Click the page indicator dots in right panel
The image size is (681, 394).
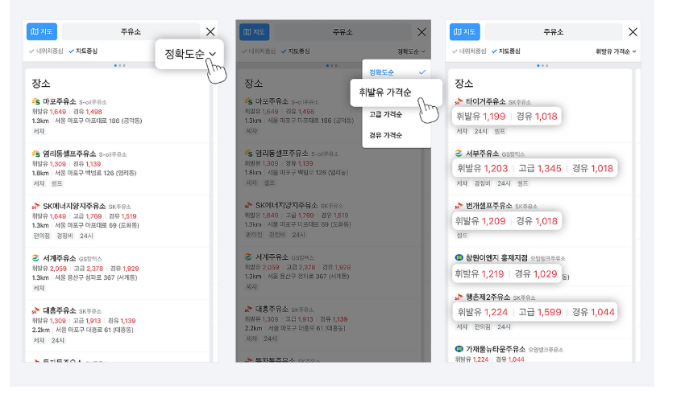(x=543, y=65)
